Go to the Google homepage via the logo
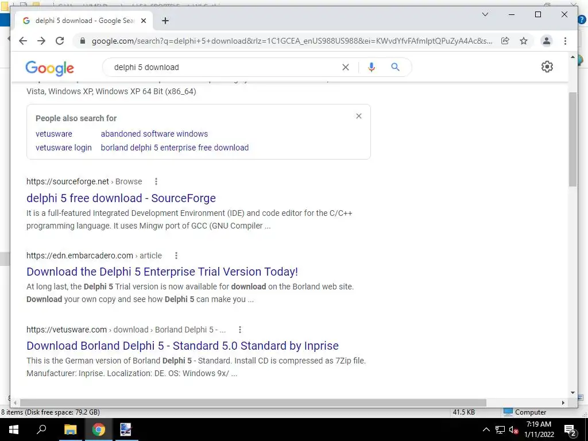588x441 pixels. coord(49,68)
